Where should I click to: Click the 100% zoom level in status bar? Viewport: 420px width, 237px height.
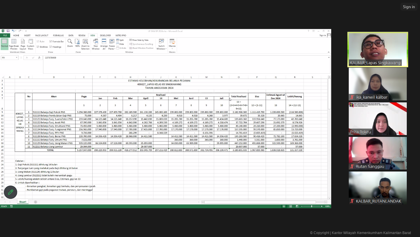327,206
